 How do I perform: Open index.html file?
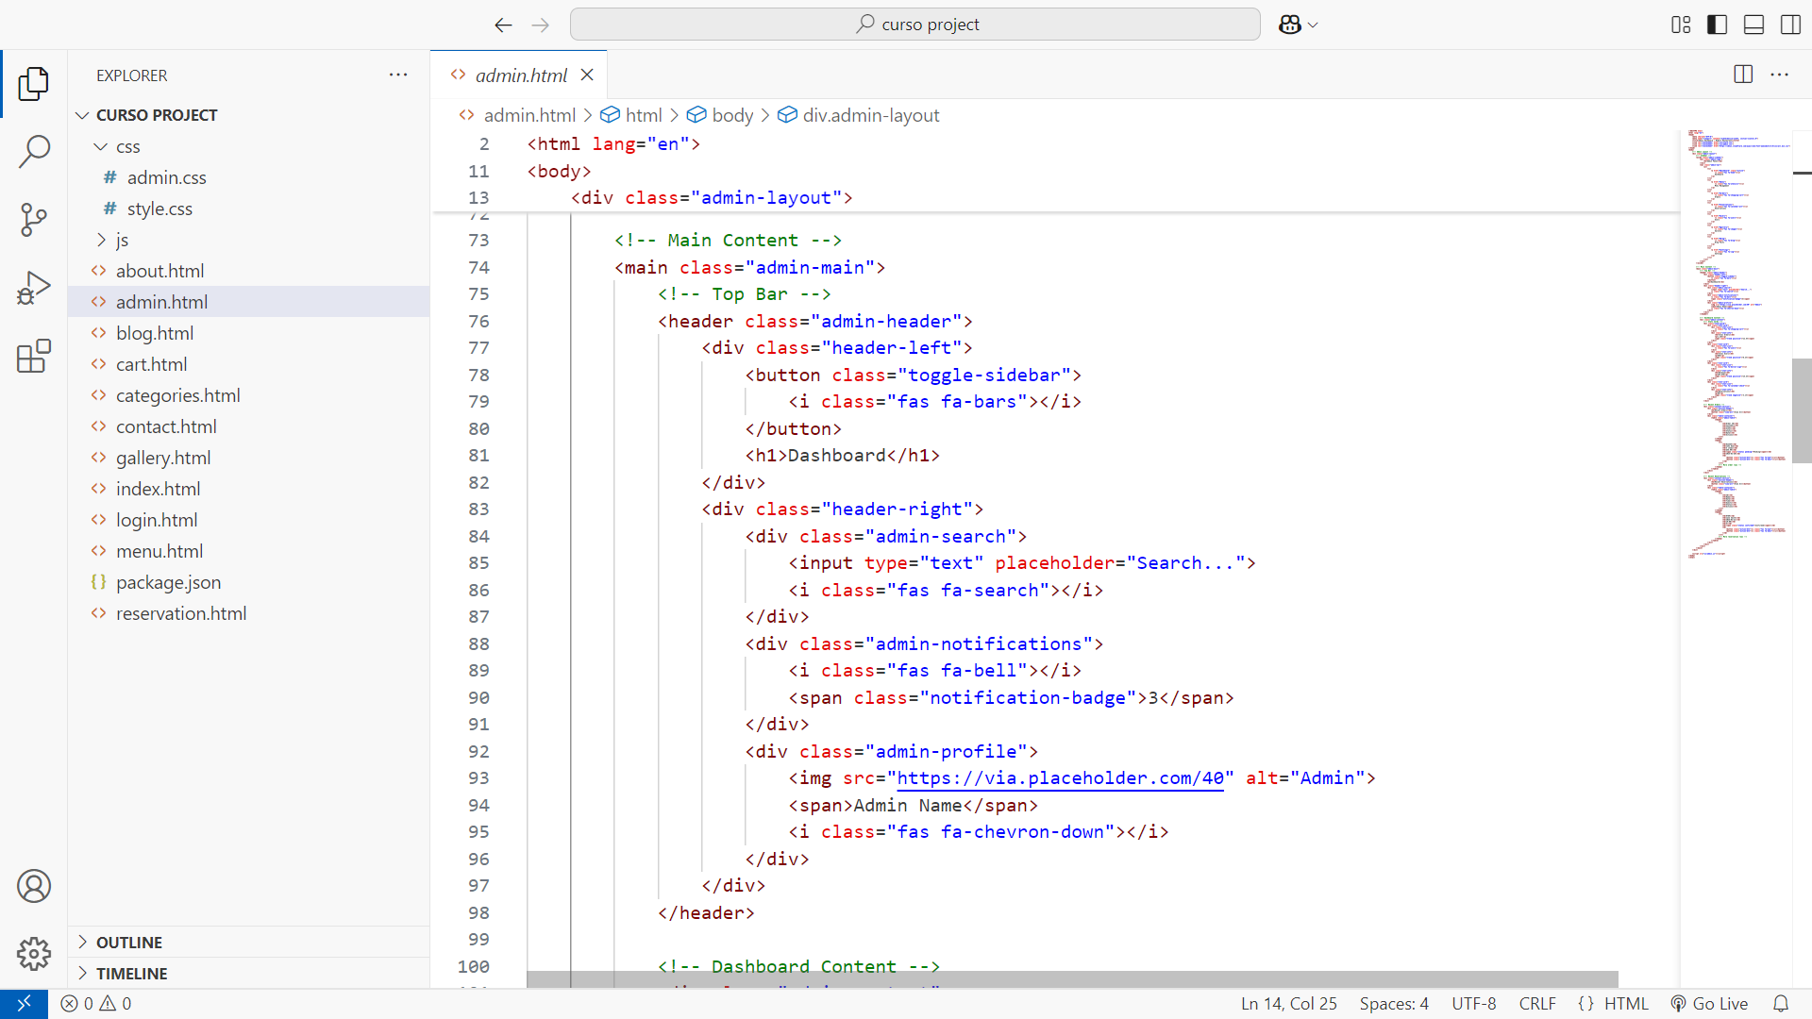249,489
